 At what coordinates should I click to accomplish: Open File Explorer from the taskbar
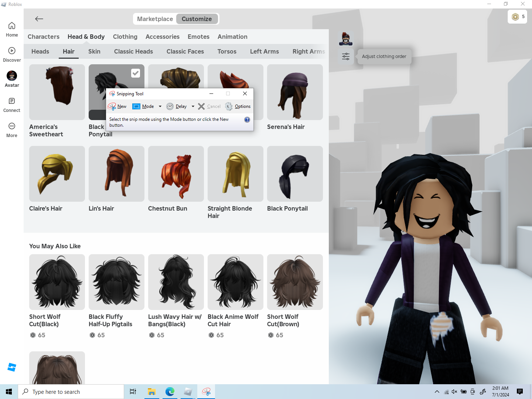tap(151, 392)
